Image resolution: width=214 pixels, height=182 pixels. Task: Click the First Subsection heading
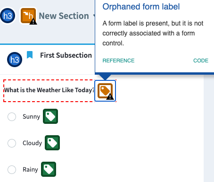[x=66, y=55]
